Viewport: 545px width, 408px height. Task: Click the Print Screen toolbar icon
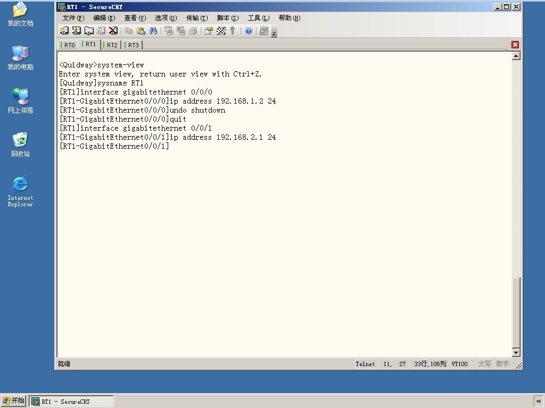pos(169,31)
